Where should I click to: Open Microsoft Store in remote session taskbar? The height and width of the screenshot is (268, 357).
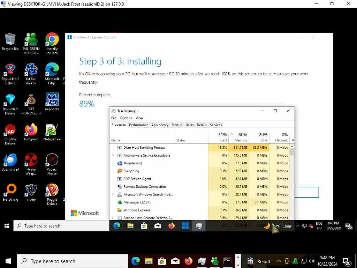tap(144, 226)
